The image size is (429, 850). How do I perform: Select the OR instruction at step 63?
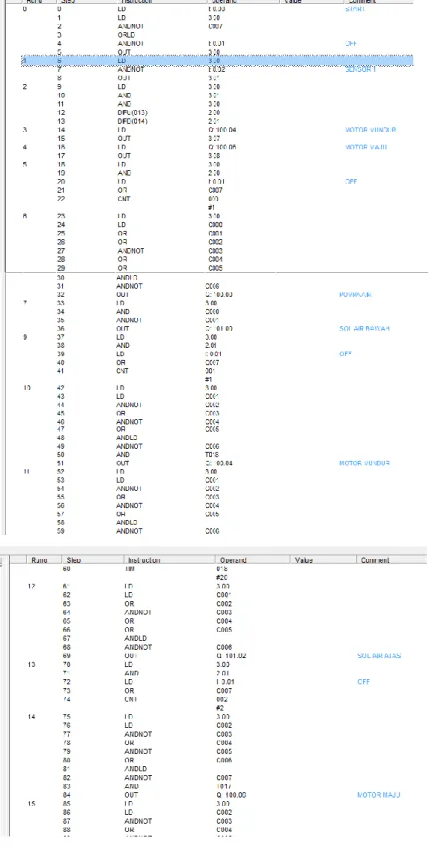pos(129,604)
